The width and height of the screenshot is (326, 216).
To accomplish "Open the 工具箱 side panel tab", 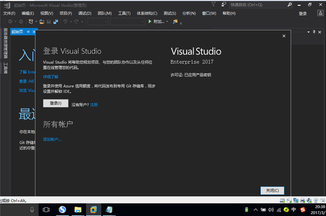I will point(5,68).
